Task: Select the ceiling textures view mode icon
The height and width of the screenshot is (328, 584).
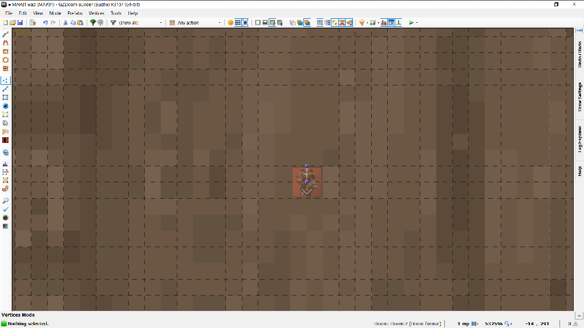Action: (x=280, y=23)
